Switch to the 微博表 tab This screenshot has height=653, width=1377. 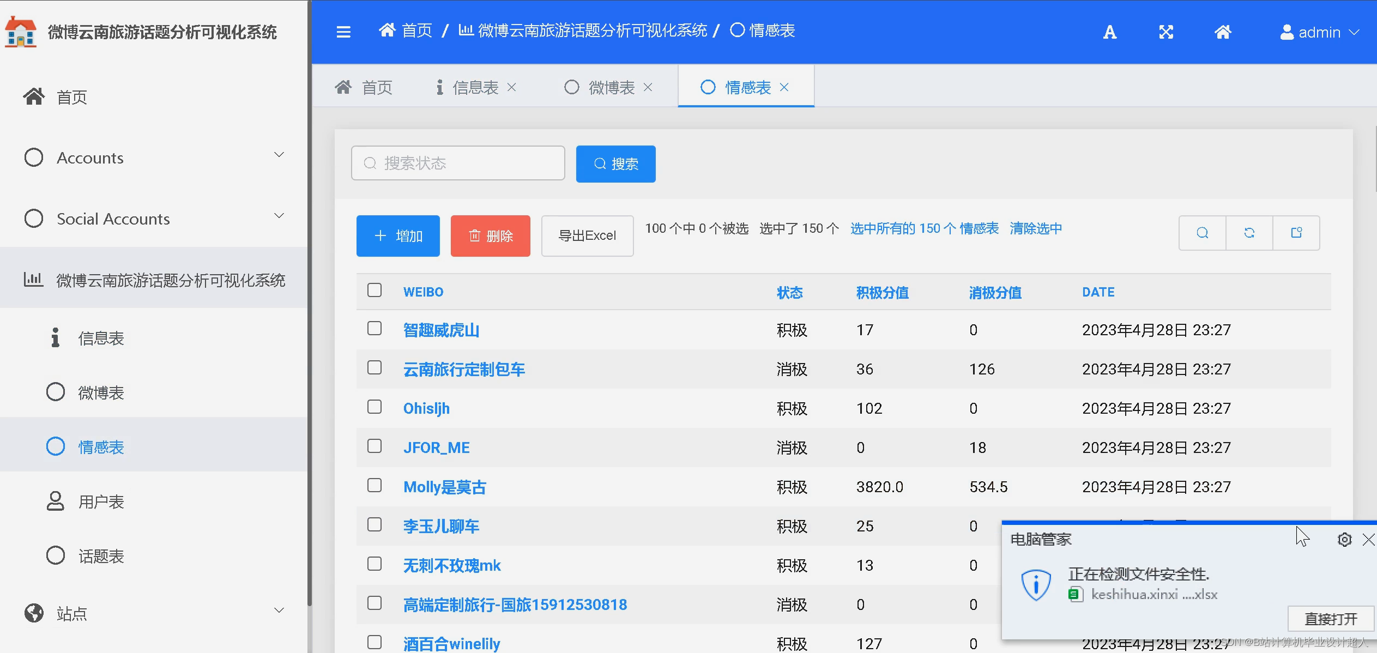(611, 87)
